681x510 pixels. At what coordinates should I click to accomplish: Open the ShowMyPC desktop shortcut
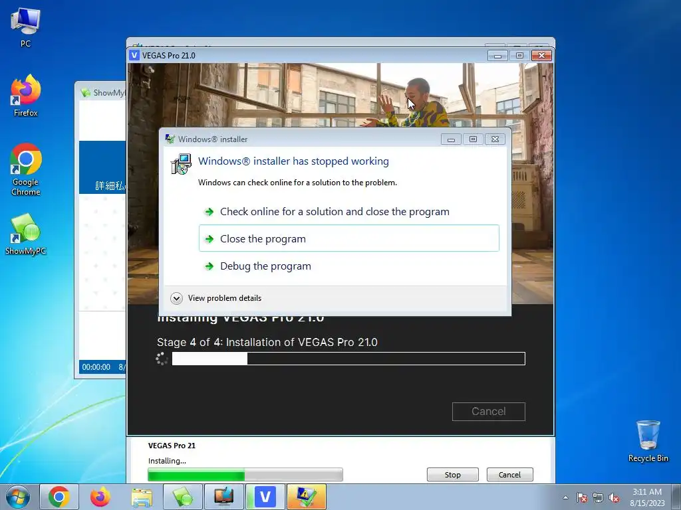pyautogui.click(x=25, y=234)
